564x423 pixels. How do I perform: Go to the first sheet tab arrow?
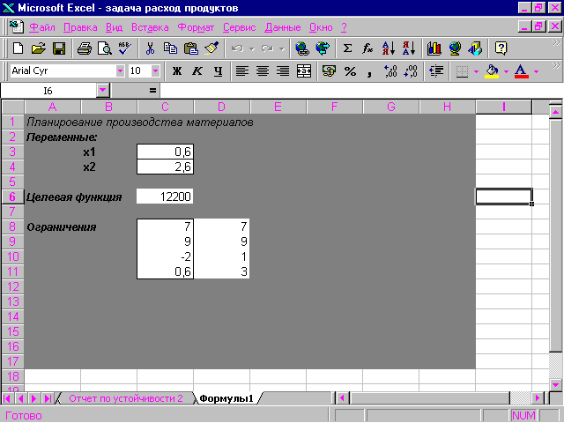pyautogui.click(x=7, y=398)
